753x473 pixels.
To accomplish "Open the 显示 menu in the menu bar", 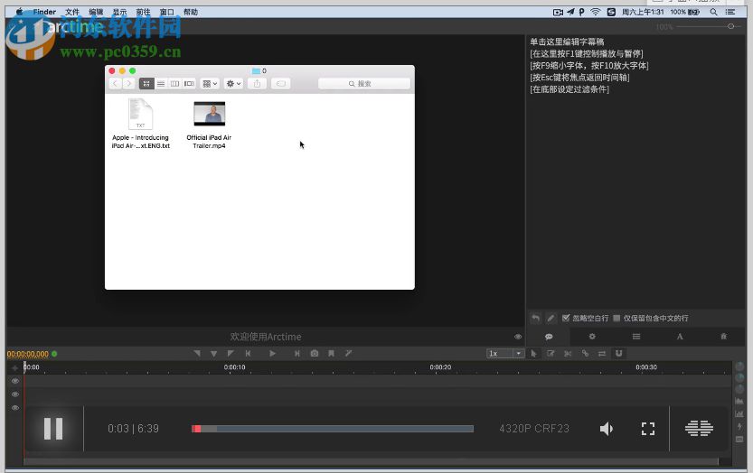I will (119, 12).
